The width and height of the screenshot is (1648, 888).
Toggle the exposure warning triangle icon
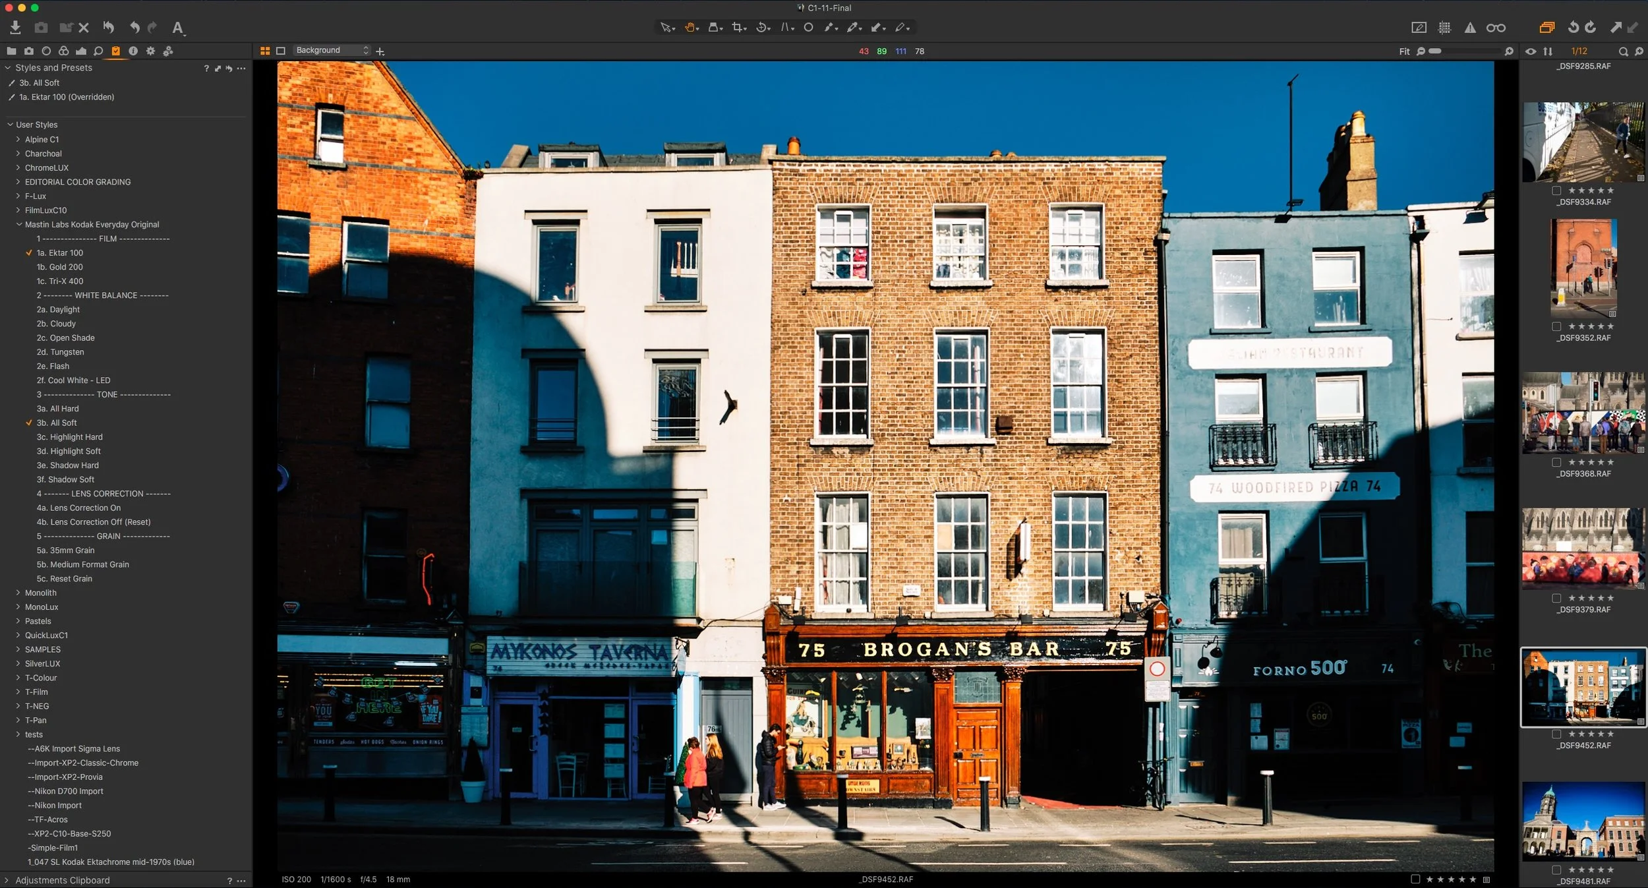[x=1470, y=28]
